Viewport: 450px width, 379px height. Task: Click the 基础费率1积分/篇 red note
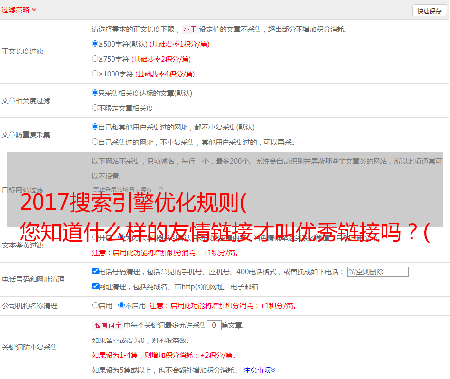tap(180, 44)
